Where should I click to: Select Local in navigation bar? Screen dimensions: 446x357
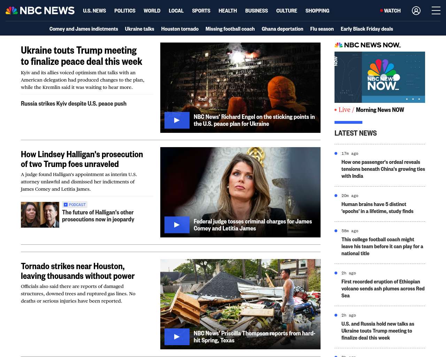tap(176, 11)
